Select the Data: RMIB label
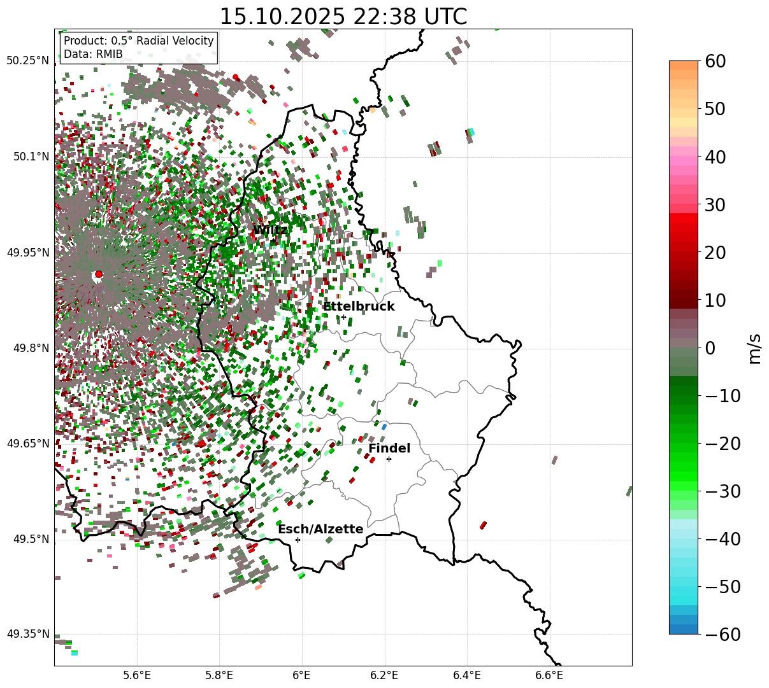The image size is (769, 688). coord(93,54)
